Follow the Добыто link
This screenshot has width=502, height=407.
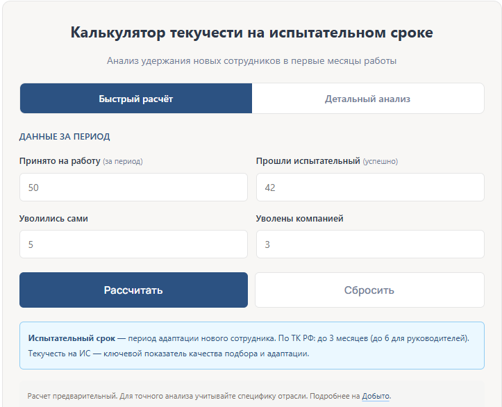[x=376, y=397]
